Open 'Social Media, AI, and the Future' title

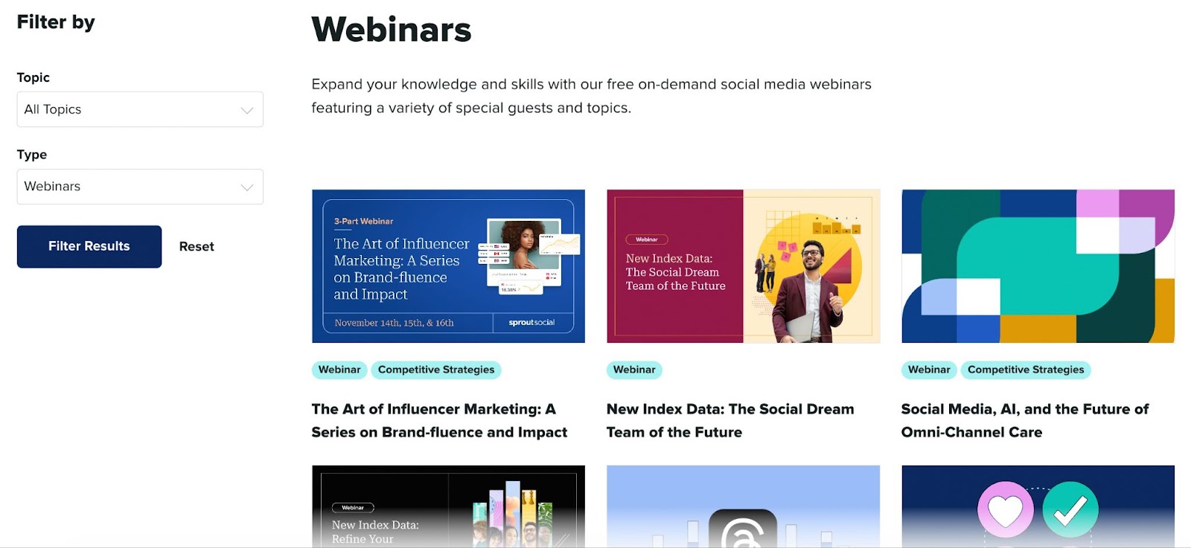pos(1025,420)
